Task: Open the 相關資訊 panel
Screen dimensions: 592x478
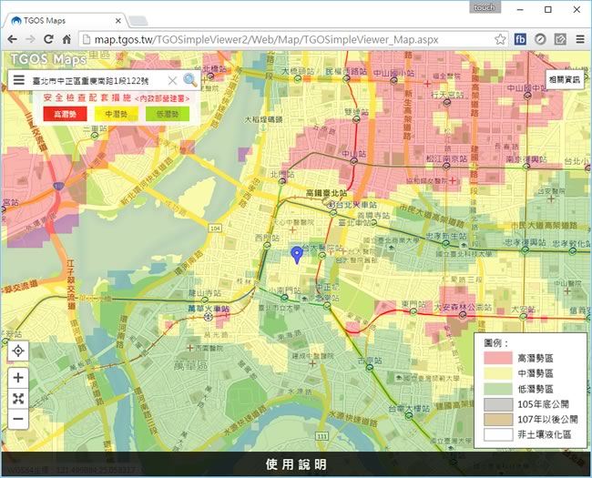Action: pos(564,80)
